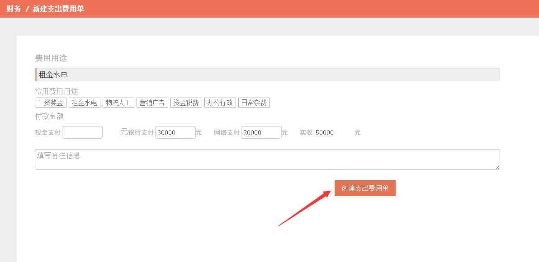Select the 工资奖金 common purpose tag
Viewport: 539px width, 262px height.
click(x=51, y=103)
